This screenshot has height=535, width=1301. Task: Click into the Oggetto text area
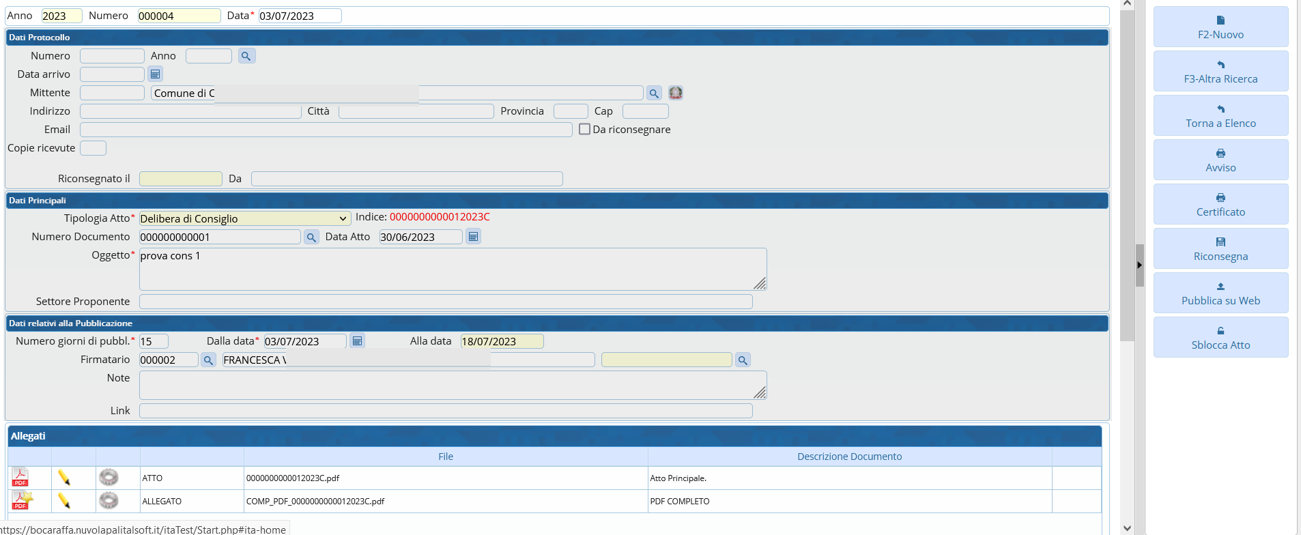tap(452, 269)
